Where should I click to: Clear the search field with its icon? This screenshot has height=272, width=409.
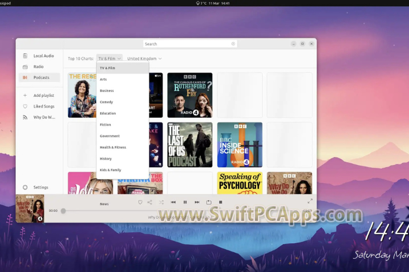[x=233, y=44]
